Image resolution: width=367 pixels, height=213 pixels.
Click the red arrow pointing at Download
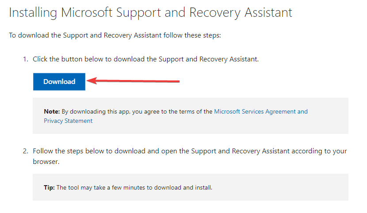(x=133, y=81)
